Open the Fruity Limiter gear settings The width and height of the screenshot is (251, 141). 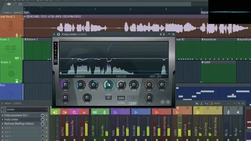pyautogui.click(x=58, y=34)
